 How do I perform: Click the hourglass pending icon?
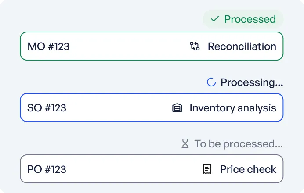(185, 144)
